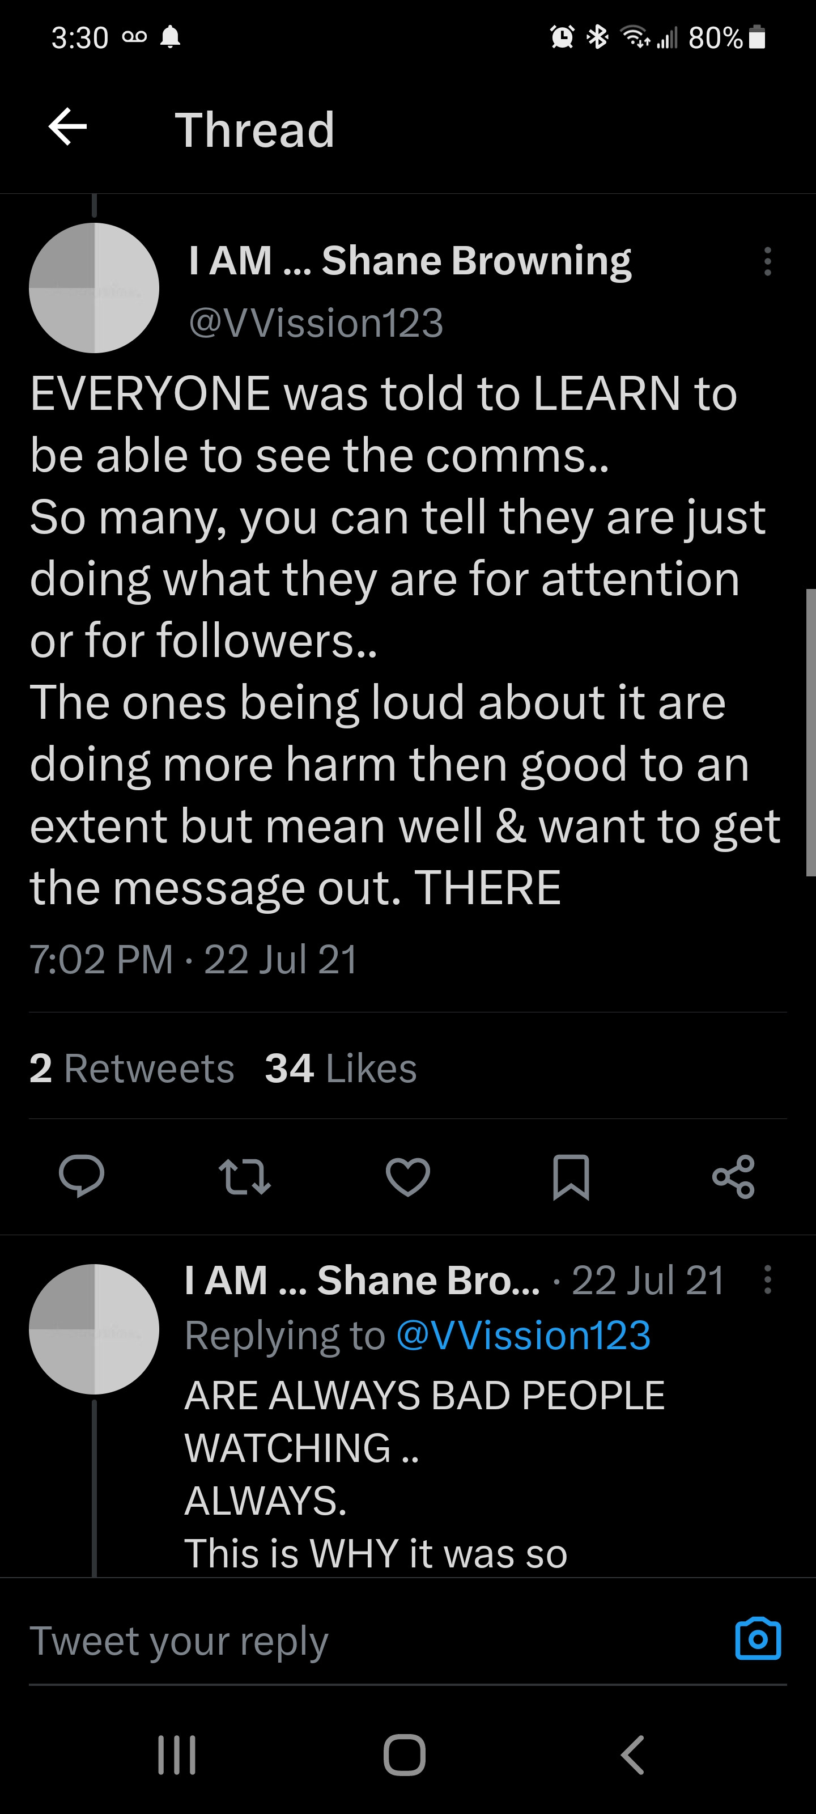View the 2 Retweets list
816x1814 pixels.
(131, 1068)
